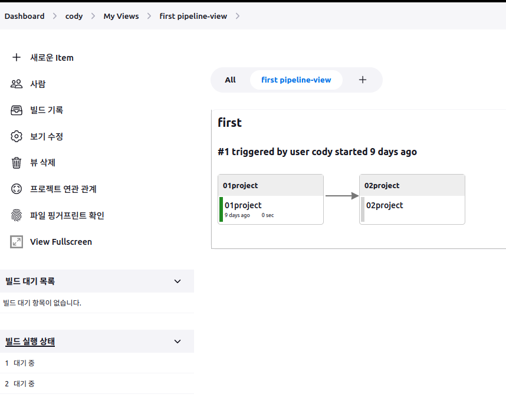This screenshot has width=506, height=407.
Task: Click the 9 days ago timestamp
Action: (237, 215)
